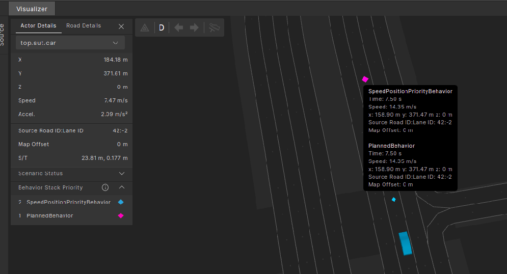Open the Visualizer tab
507x274 pixels.
pos(32,9)
